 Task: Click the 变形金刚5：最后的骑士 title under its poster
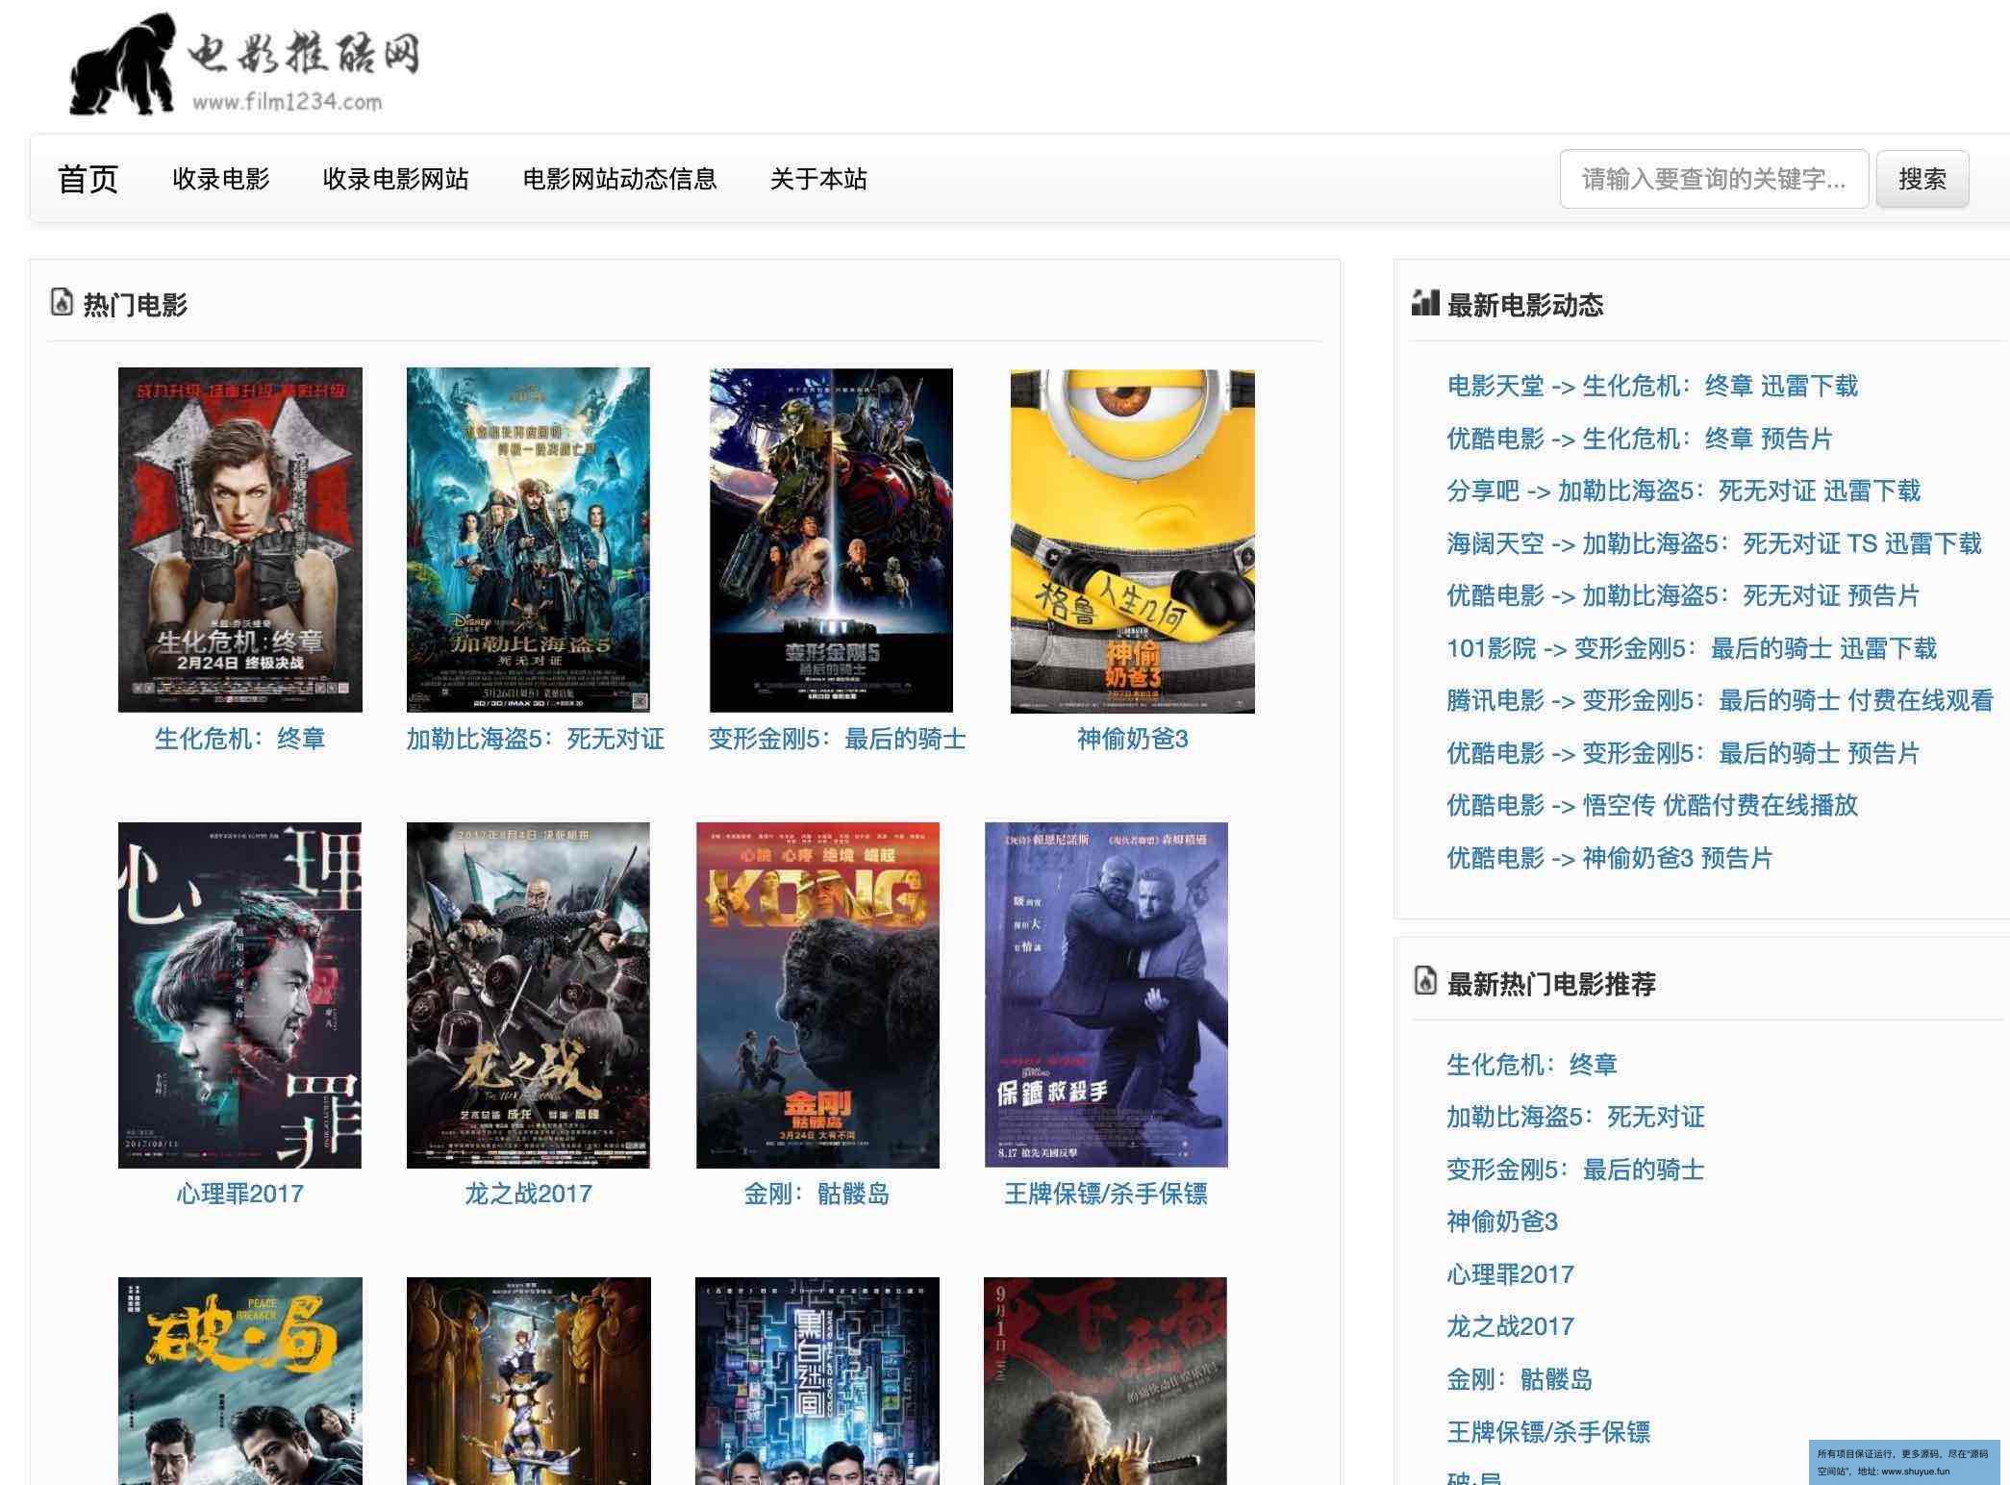(x=837, y=739)
